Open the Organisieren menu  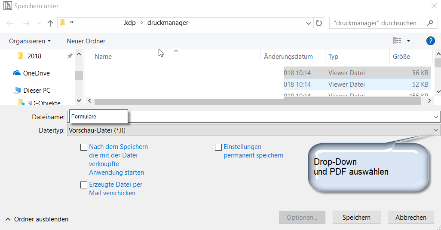click(x=30, y=41)
